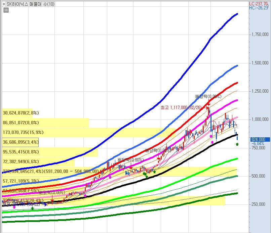Click the grid table icon under the chart title
The height and width of the screenshot is (233, 271).
pos(6,10)
